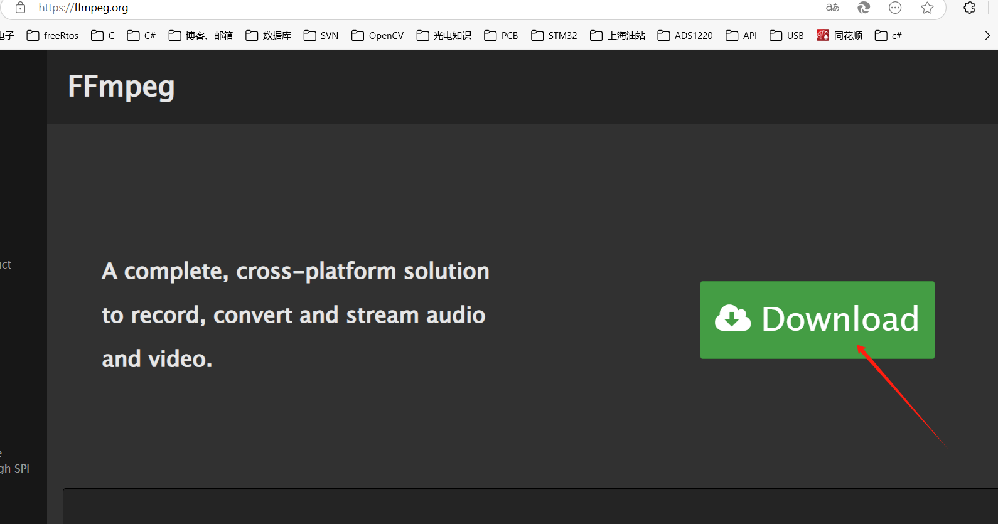The image size is (998, 524).
Task: Open the freeRtos bookmark folder
Action: tap(53, 36)
